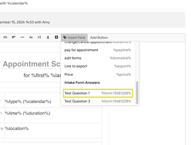191x145 pixels.
Task: Click the %location% cell
Action: pos(53,131)
